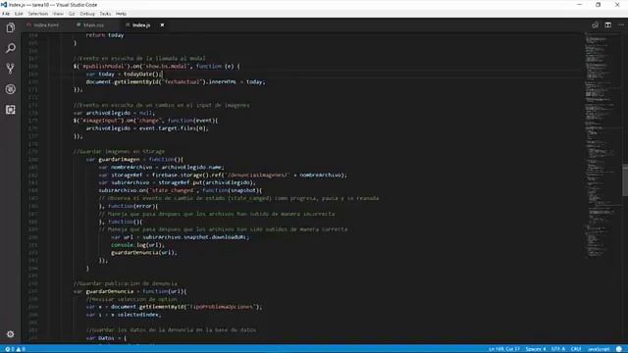Click the errors and warnings status indicator
628x353 pixels.
pos(16,349)
